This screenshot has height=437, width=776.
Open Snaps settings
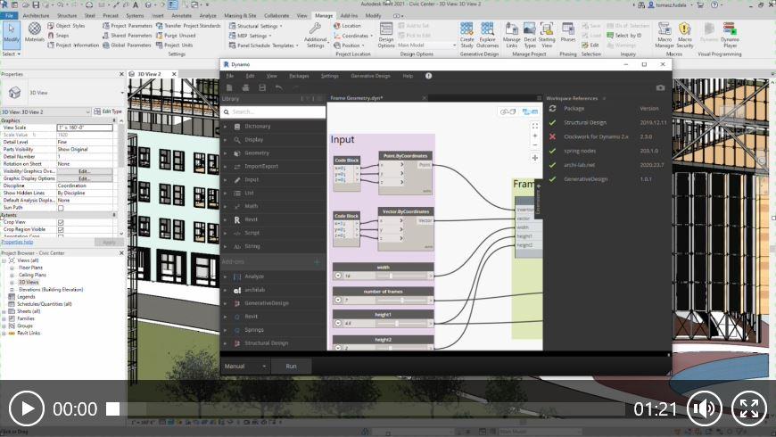pos(58,35)
